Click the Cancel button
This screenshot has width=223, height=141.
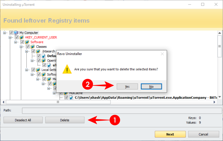(204, 134)
